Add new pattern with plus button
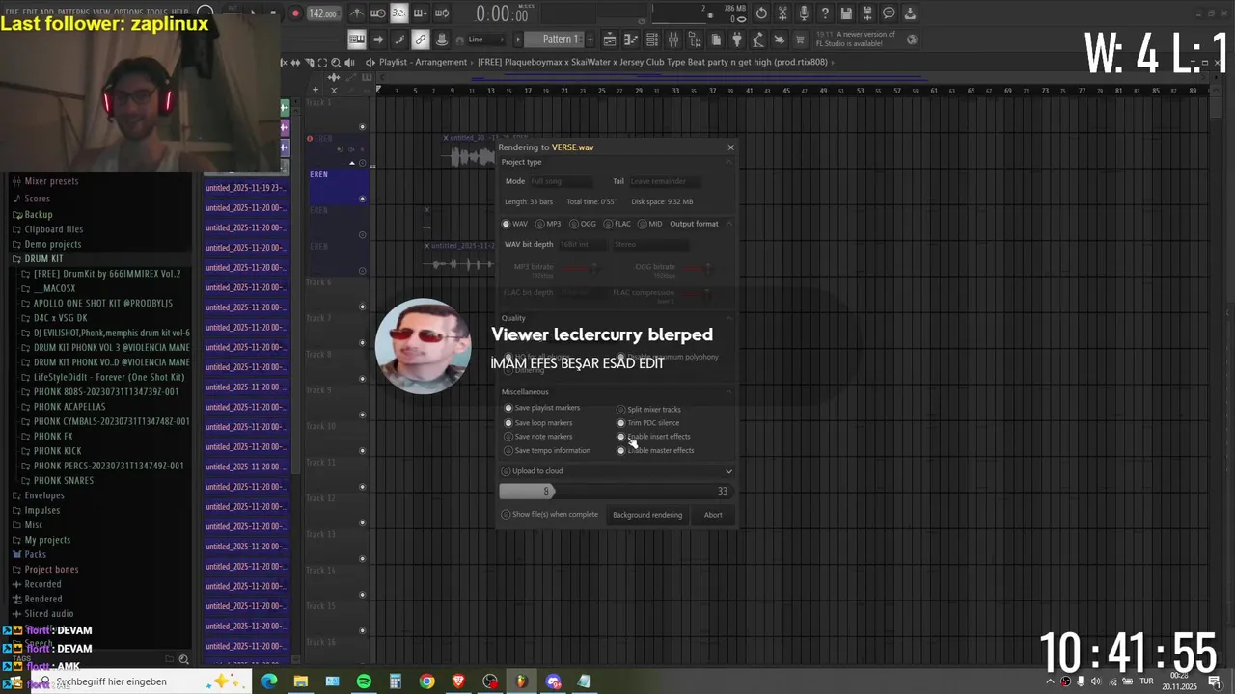 (590, 40)
